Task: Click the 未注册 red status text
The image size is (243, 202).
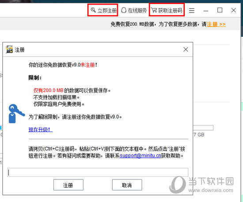Action: pyautogui.click(x=88, y=65)
